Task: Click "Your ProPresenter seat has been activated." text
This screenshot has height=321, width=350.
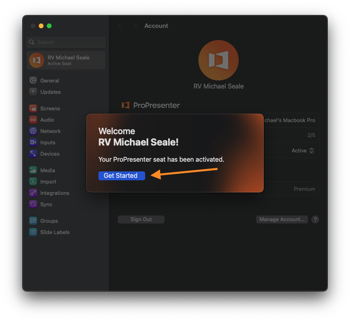Action: click(x=161, y=159)
